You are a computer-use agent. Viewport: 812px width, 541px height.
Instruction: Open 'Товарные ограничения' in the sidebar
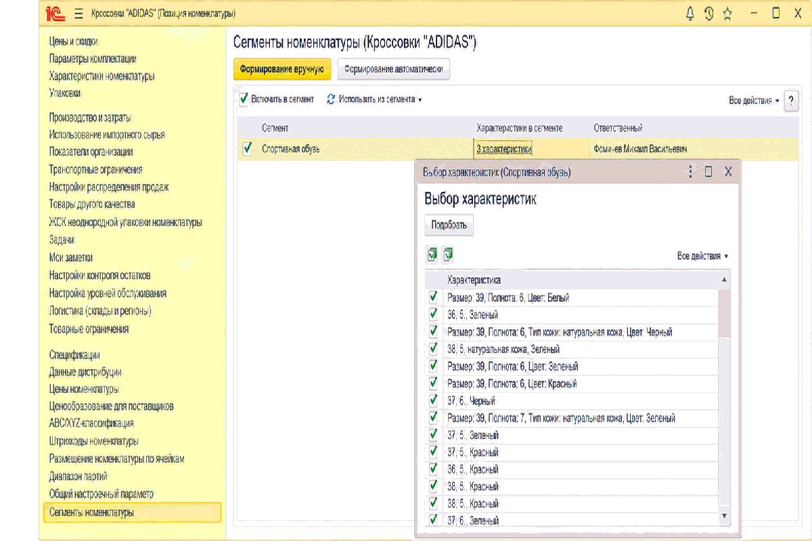89,329
